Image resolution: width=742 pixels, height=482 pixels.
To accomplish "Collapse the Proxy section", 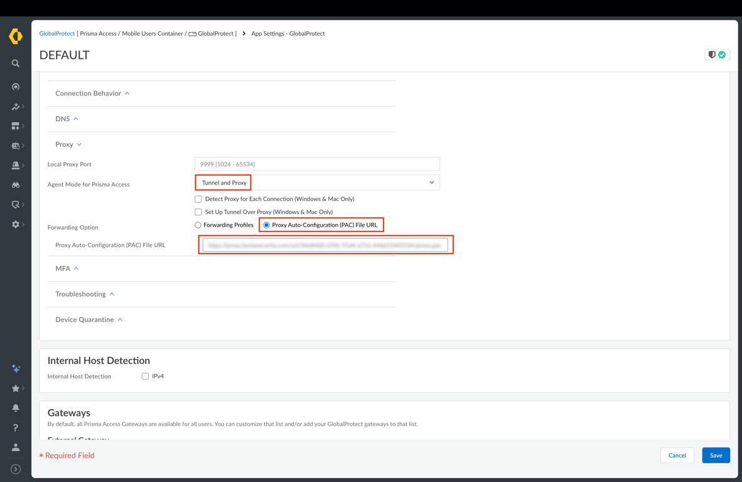I will (x=68, y=144).
